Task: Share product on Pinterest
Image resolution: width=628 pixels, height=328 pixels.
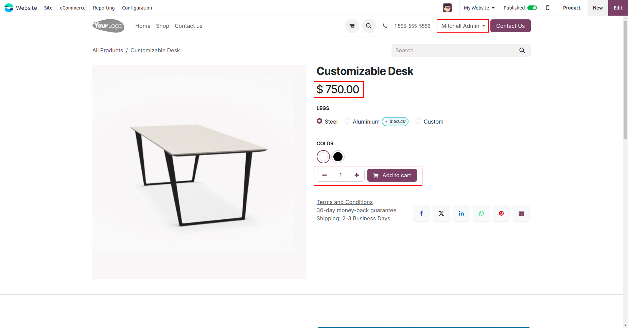Action: point(501,213)
